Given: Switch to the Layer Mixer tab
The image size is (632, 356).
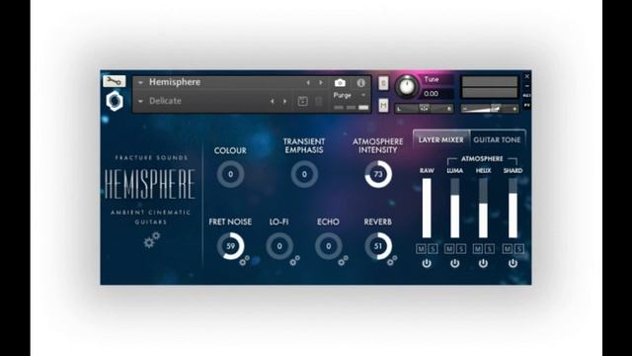Looking at the screenshot, I should 441,139.
